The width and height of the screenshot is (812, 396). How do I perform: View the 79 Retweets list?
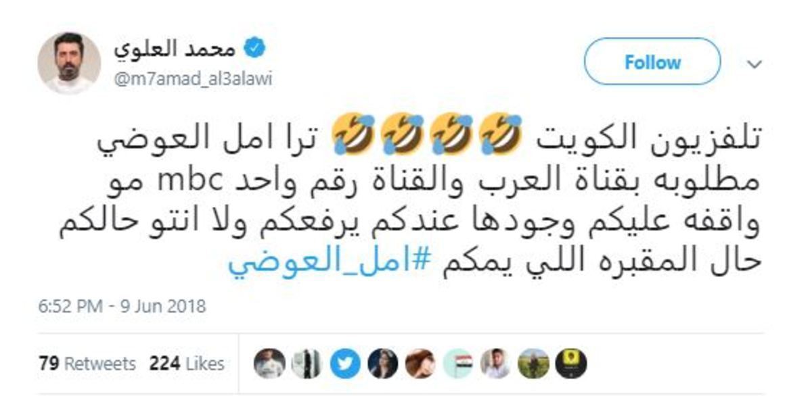pyautogui.click(x=88, y=364)
